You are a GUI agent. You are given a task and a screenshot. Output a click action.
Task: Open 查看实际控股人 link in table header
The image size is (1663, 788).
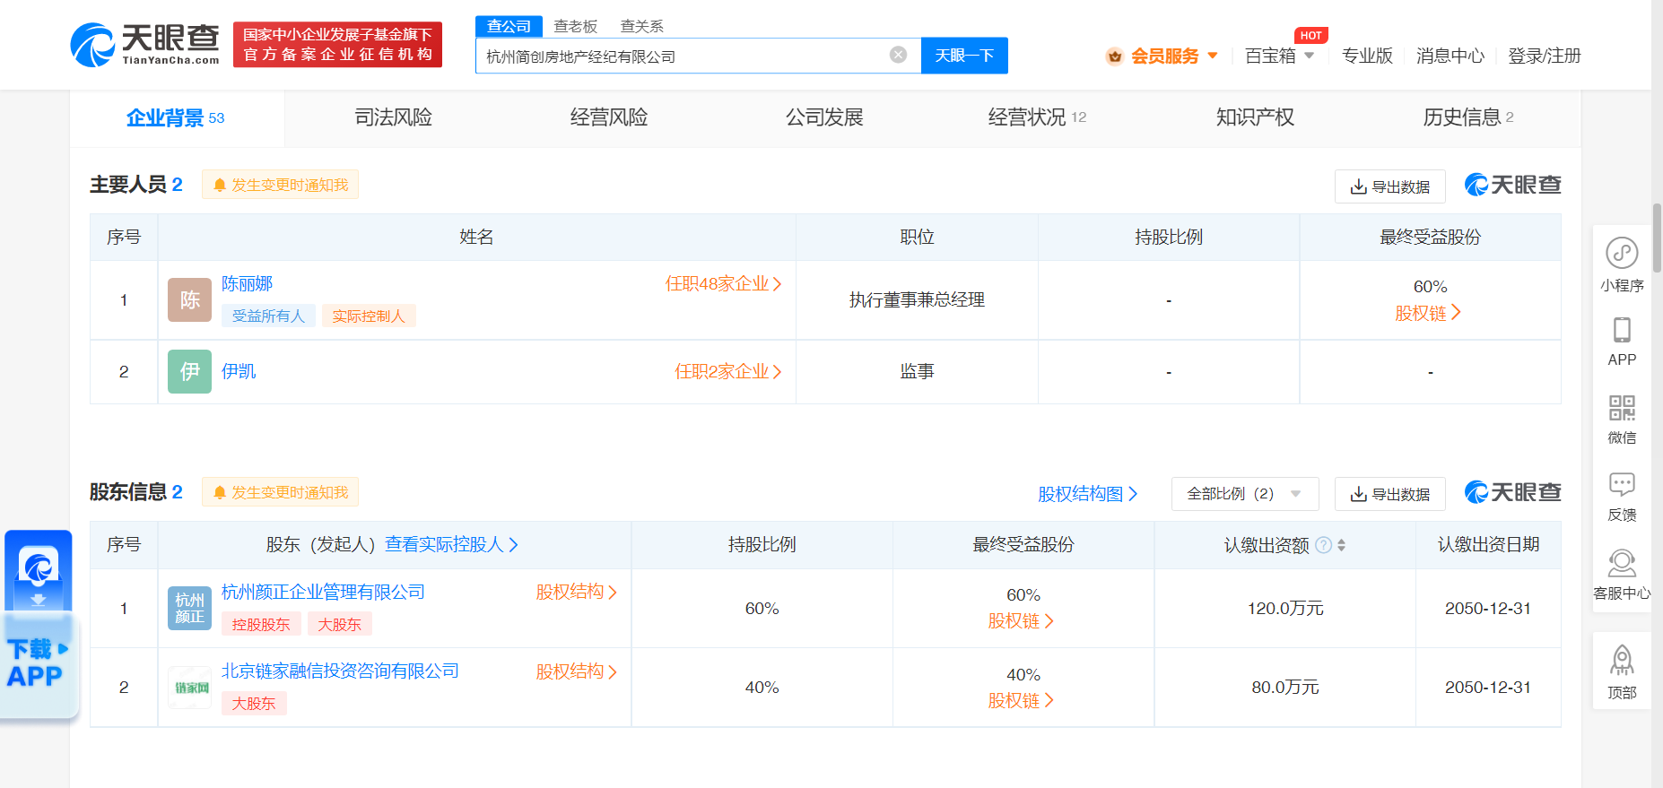tap(451, 545)
